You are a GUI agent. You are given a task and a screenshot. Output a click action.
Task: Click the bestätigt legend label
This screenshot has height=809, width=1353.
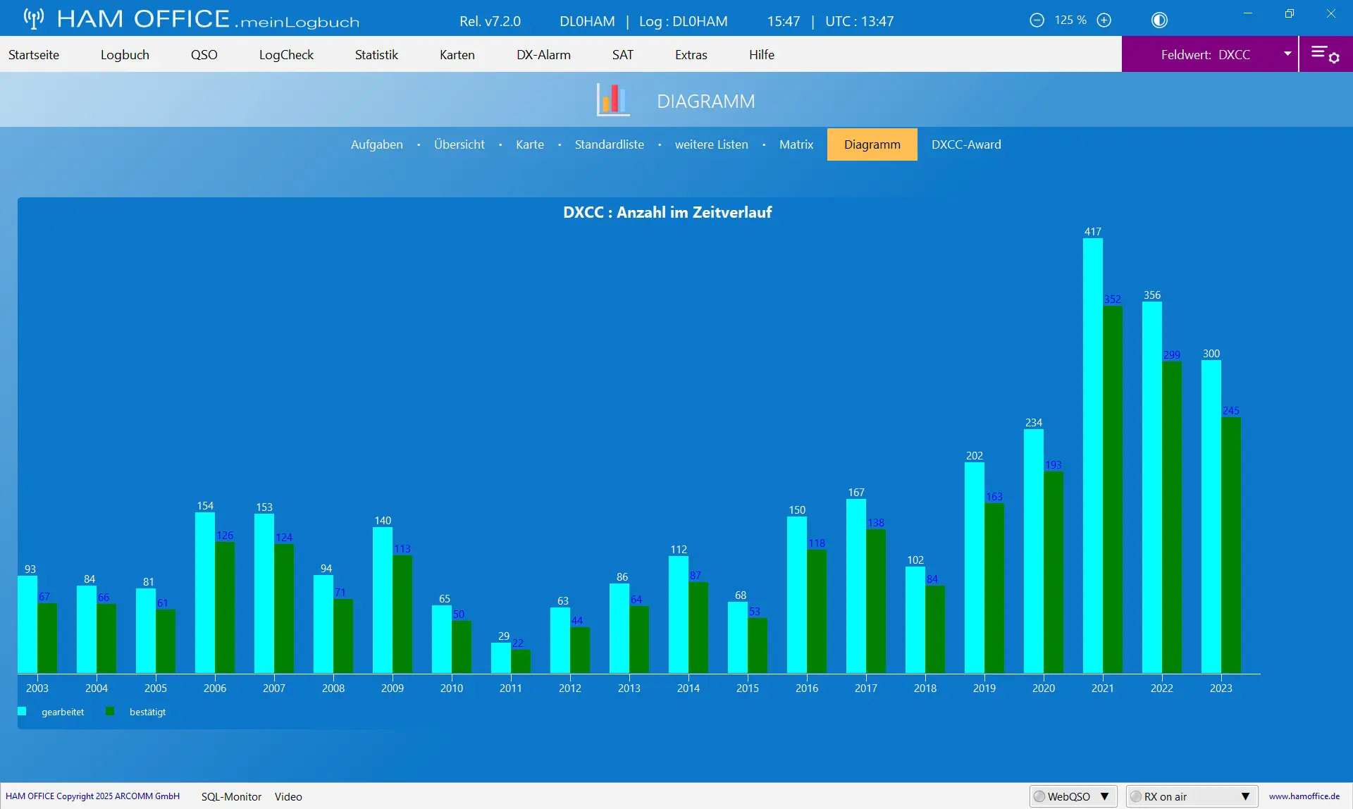(147, 712)
